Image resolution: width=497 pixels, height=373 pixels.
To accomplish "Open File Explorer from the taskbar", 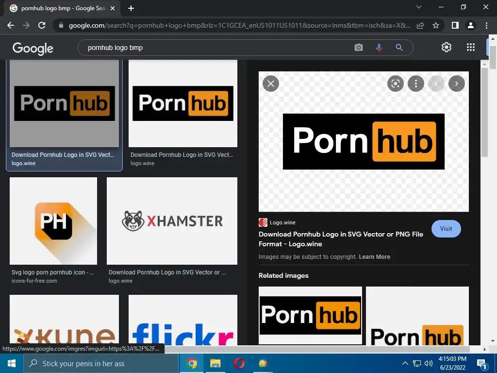I will click(x=215, y=363).
